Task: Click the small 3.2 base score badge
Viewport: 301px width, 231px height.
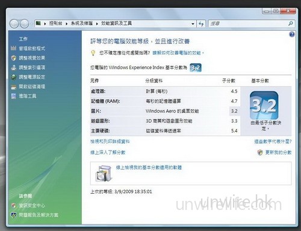Action: [196, 68]
